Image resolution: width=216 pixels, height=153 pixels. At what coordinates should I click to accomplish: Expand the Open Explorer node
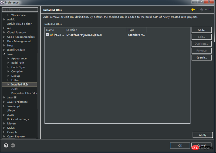pyautogui.click(x=4, y=136)
